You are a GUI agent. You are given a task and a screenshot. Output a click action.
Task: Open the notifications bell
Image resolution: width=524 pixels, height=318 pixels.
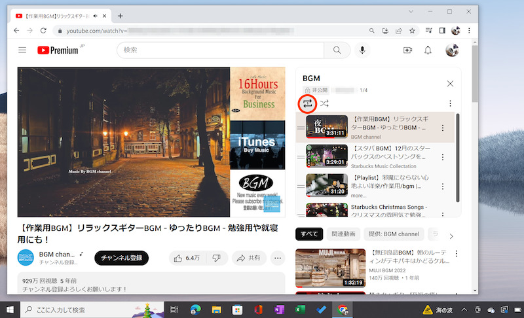(x=428, y=50)
